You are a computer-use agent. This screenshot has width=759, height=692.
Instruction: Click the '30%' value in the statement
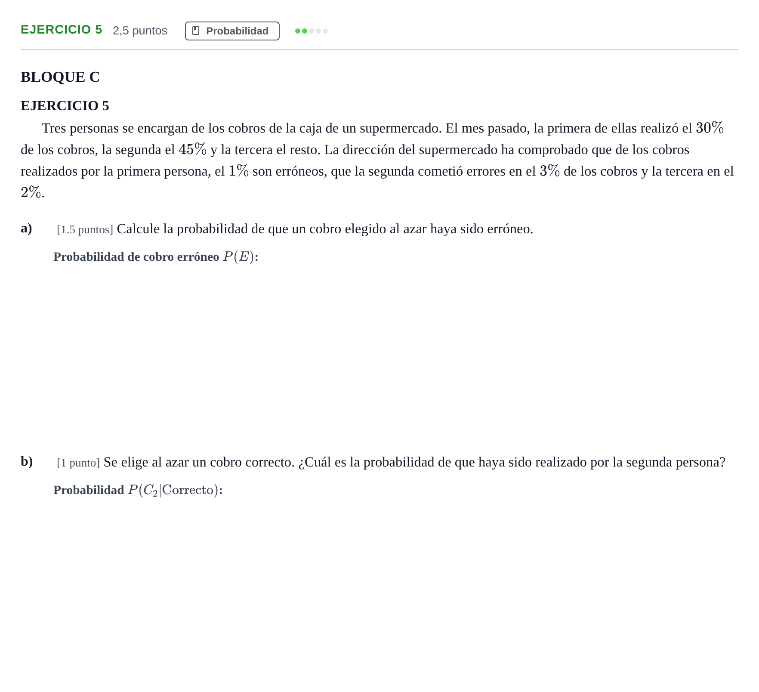(710, 128)
